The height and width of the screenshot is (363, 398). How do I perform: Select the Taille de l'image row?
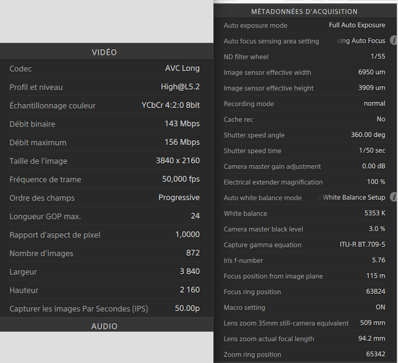click(104, 161)
